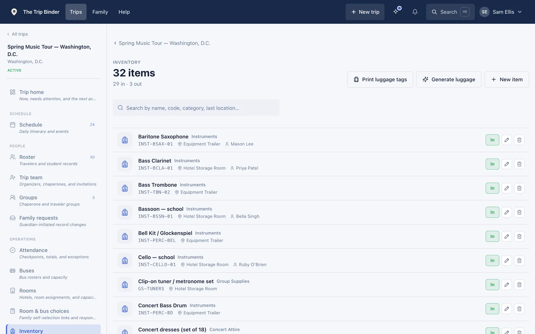Screen dimensions: 535x334
Task: Delete the Baritone Saxophone item
Action: click(519, 140)
